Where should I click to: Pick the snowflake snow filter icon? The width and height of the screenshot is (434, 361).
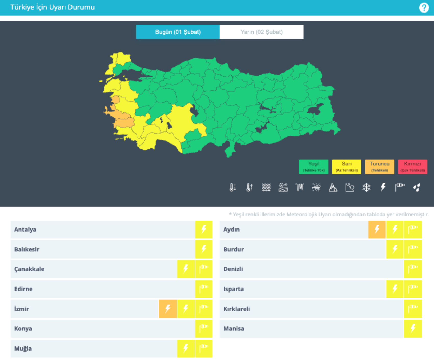(x=366, y=187)
